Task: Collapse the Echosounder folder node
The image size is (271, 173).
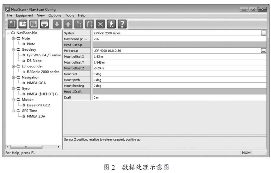Action: (13, 66)
